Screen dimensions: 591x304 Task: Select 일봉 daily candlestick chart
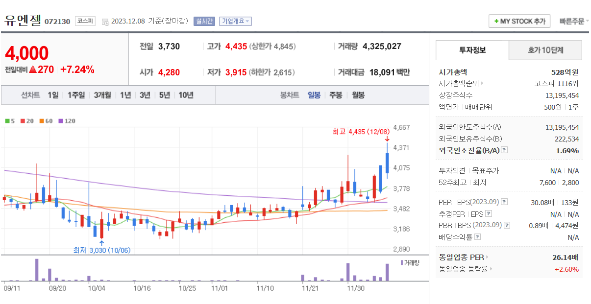pyautogui.click(x=314, y=95)
